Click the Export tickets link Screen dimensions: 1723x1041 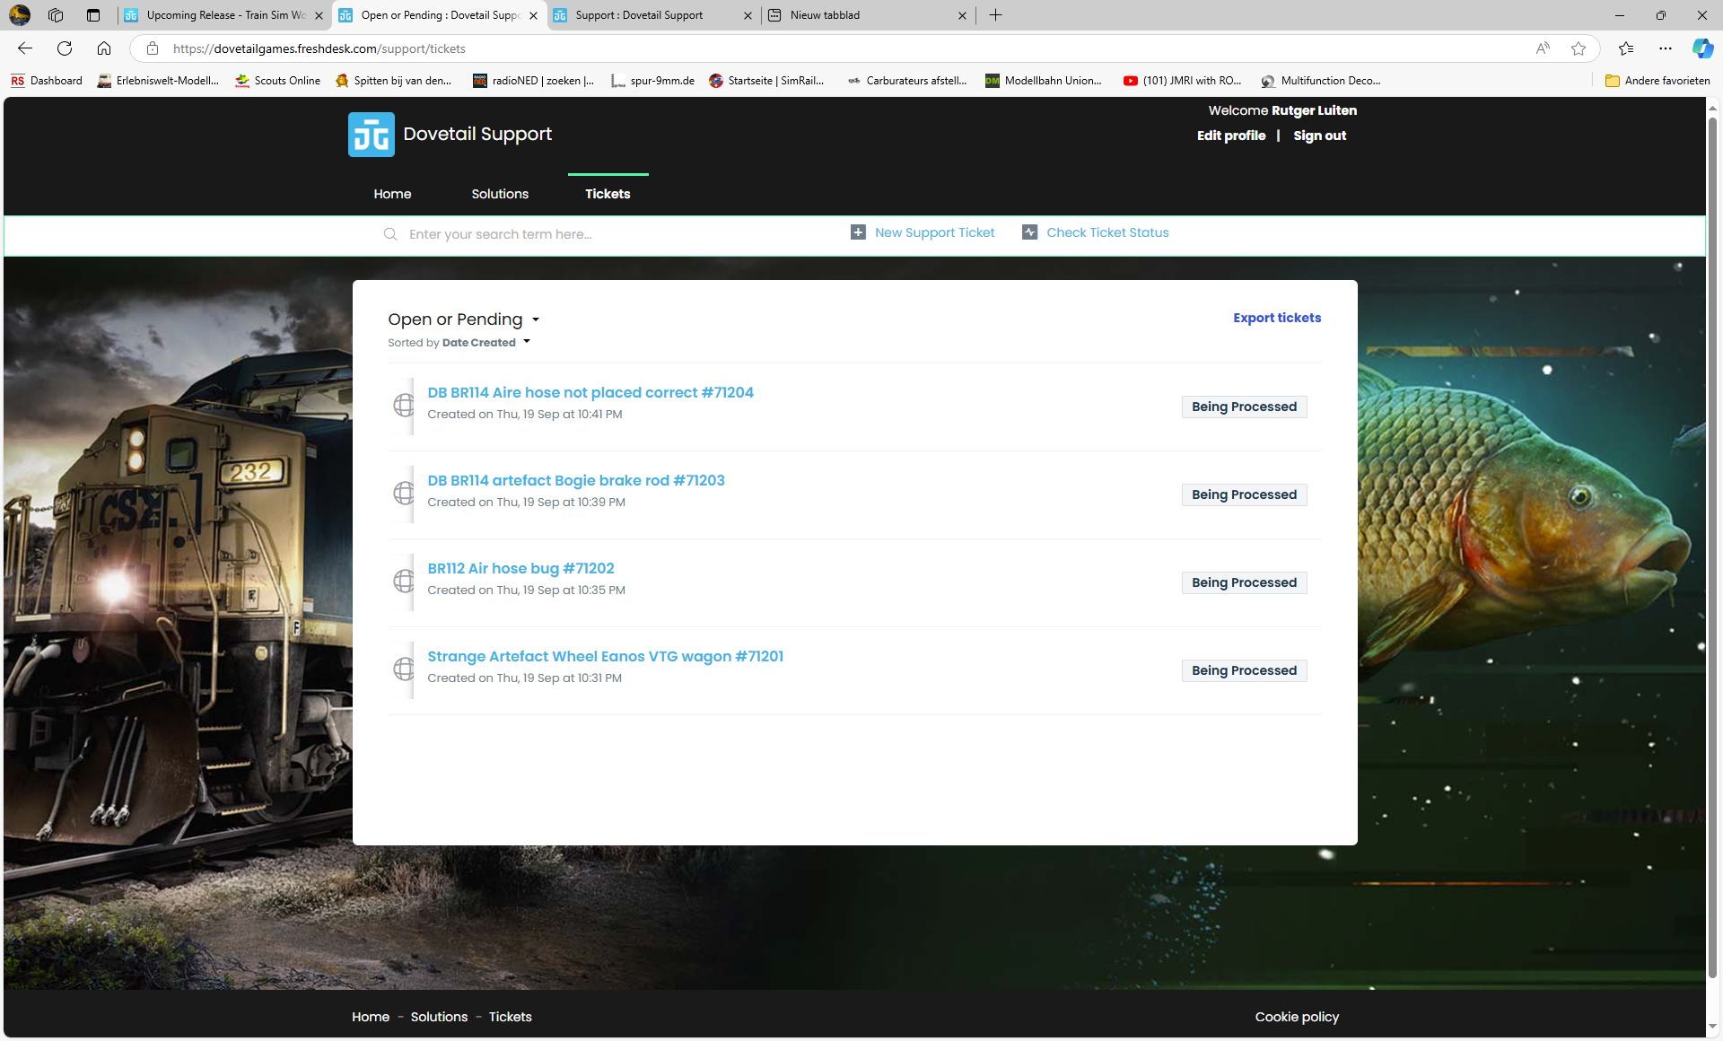(1276, 318)
